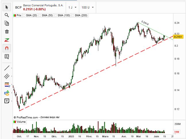
Task: Select the arrow cursor tool
Action: coord(7,7)
